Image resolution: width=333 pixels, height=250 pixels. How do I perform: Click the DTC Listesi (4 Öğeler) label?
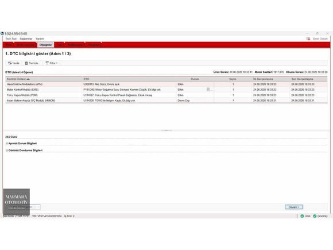click(19, 72)
